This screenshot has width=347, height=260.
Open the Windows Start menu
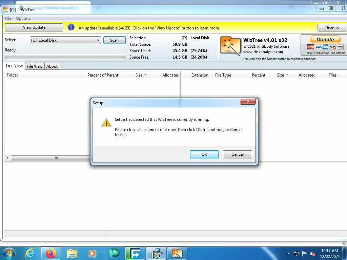(9, 253)
